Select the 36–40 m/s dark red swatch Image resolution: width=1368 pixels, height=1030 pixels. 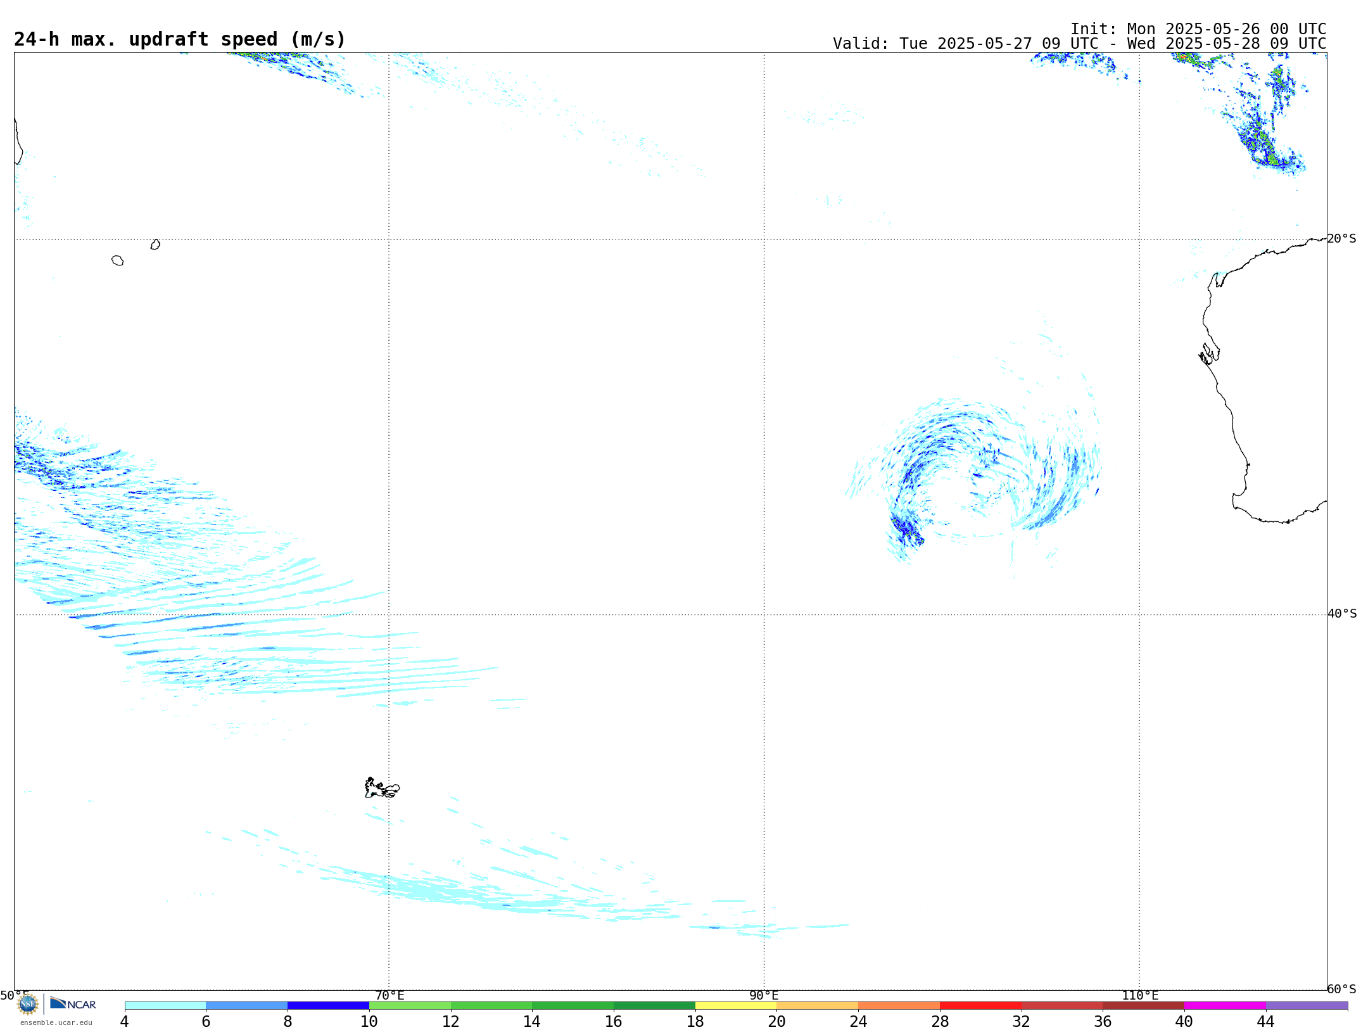tap(1144, 1006)
